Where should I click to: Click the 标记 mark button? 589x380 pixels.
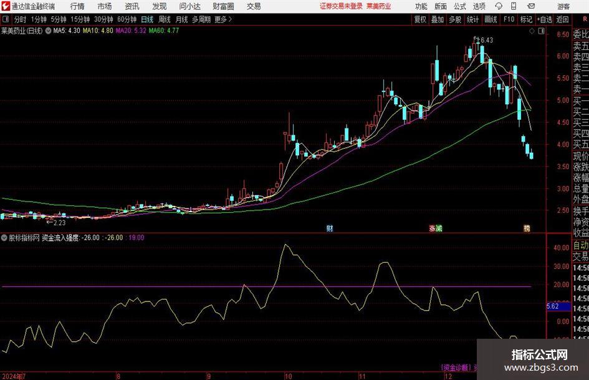pos(526,19)
